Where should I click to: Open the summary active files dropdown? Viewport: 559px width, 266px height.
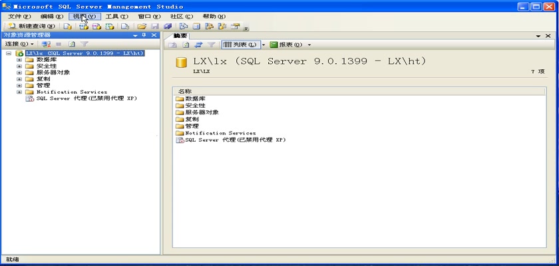(x=538, y=36)
